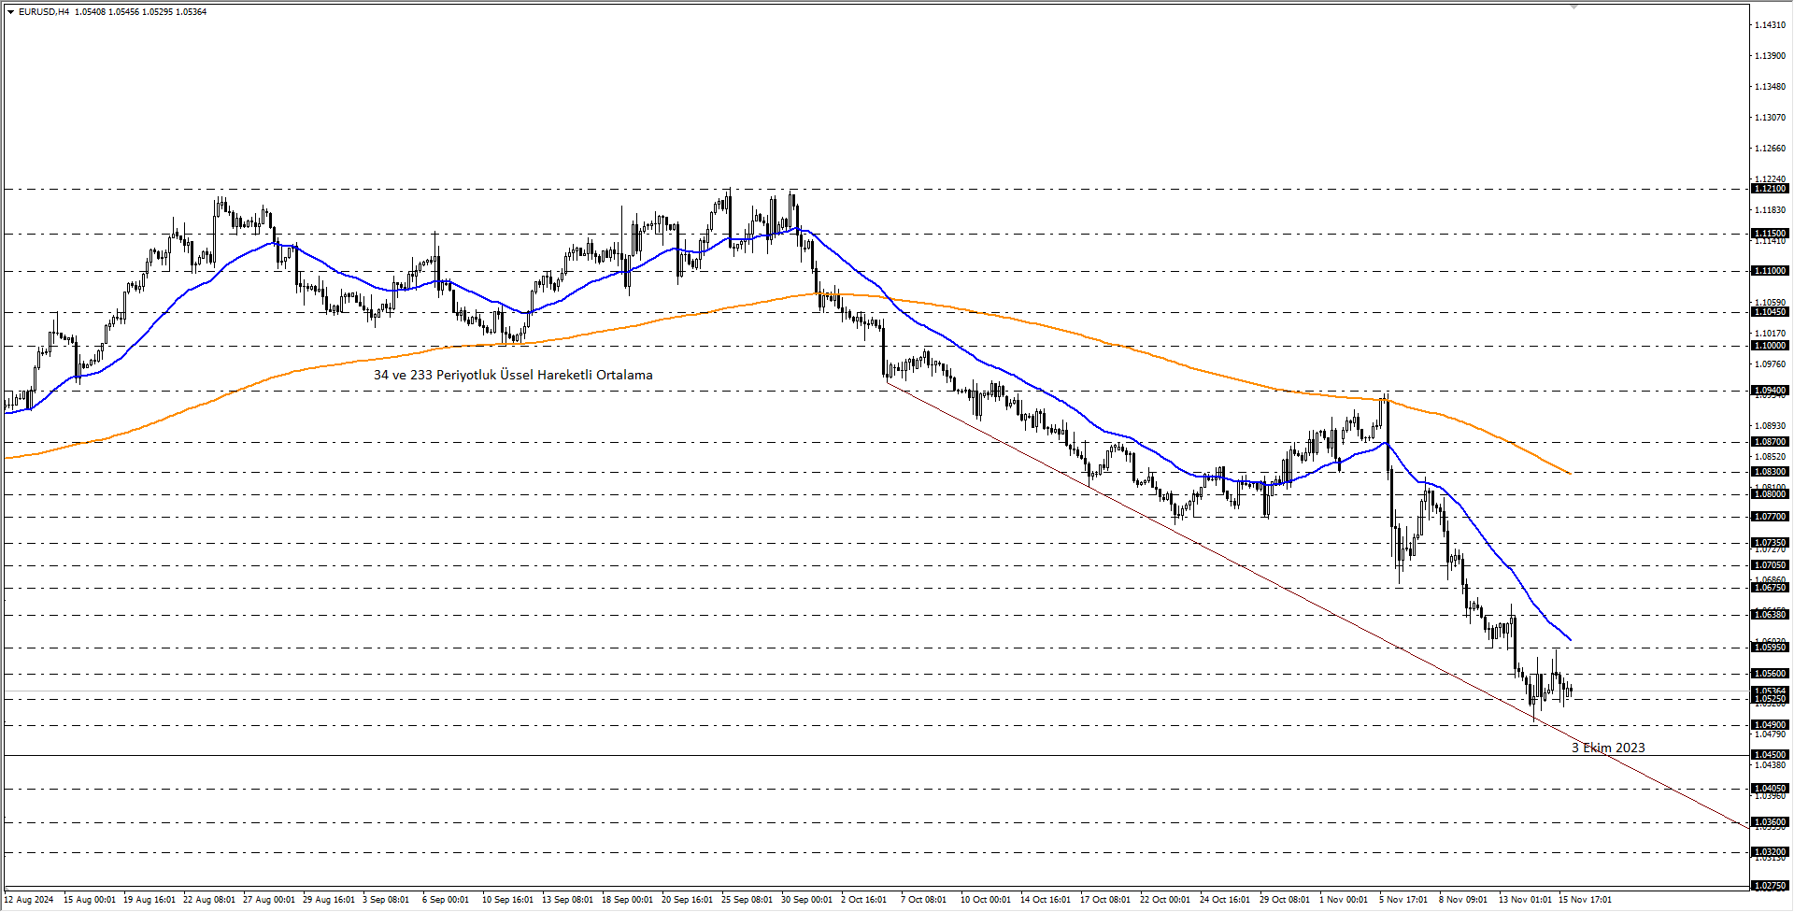Viewport: 1794px width, 912px height.
Task: Click the current price 1.05364 label
Action: [1770, 691]
